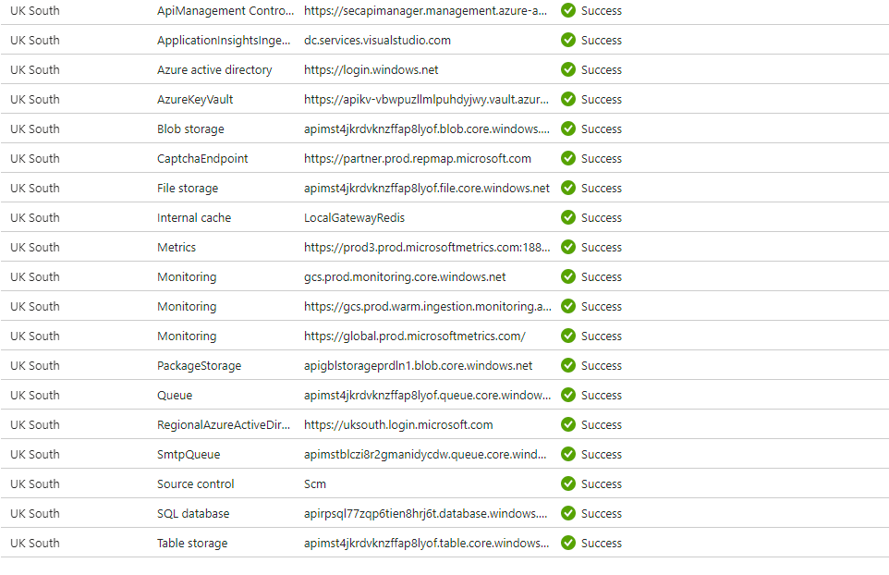Click success icon in Source control row
This screenshot has width=889, height=575.
coord(568,484)
